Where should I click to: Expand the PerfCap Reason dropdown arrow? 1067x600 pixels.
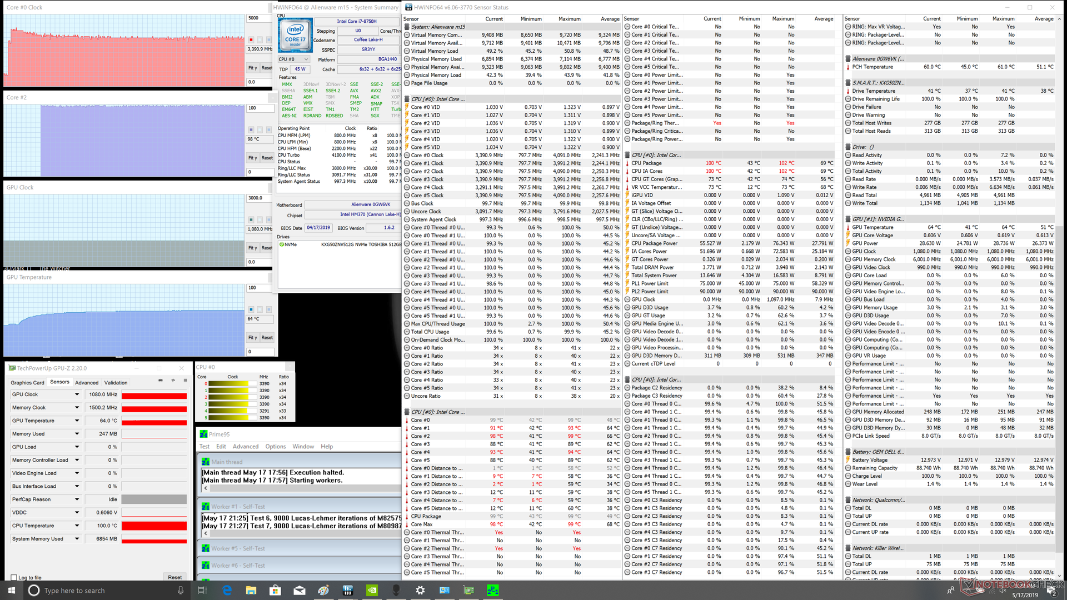tap(77, 499)
